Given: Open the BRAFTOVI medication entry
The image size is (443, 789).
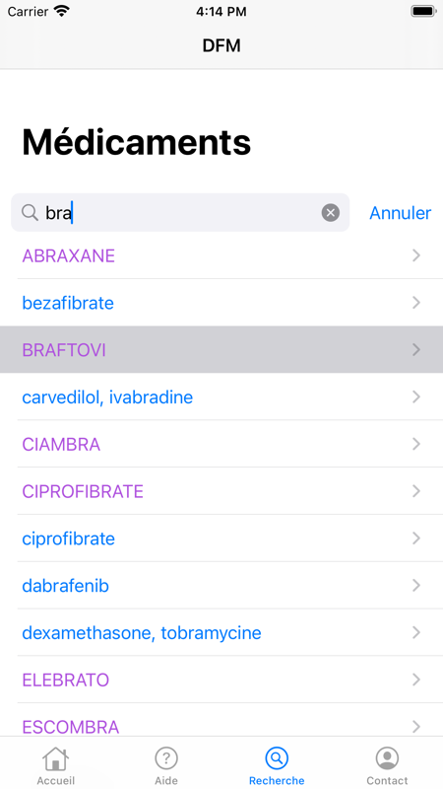Looking at the screenshot, I should [x=221, y=350].
